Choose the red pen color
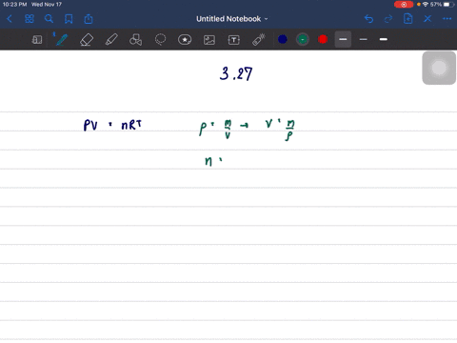 (323, 39)
